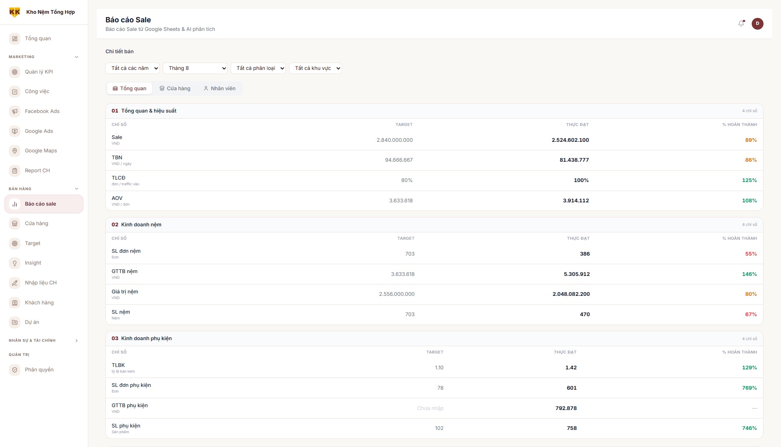The height and width of the screenshot is (447, 781).
Task: Open Facebook Ads menu item
Action: [x=44, y=111]
